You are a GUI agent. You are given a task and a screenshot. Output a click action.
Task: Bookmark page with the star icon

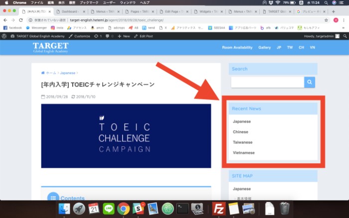[x=326, y=20]
